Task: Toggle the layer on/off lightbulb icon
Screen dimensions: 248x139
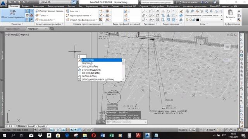Action: 187,20
